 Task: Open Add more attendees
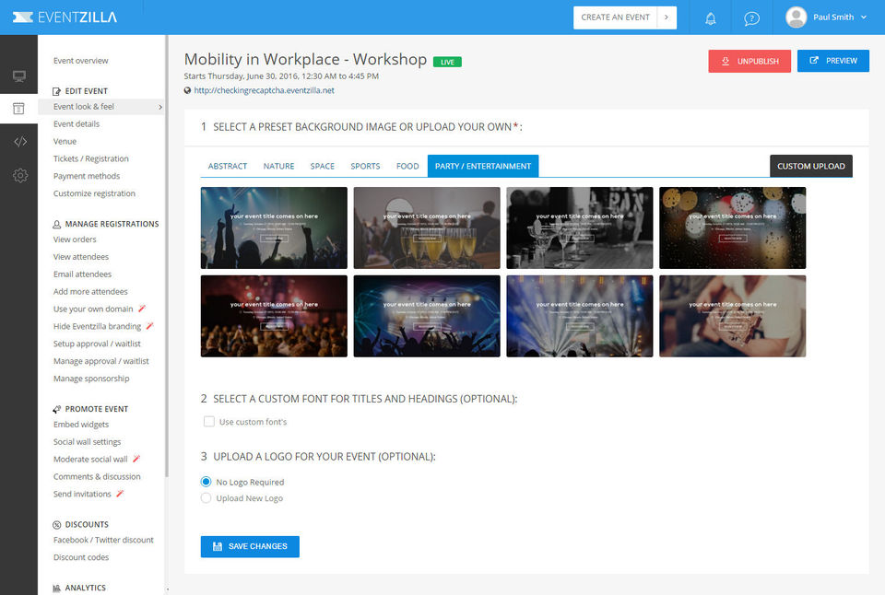pos(90,292)
